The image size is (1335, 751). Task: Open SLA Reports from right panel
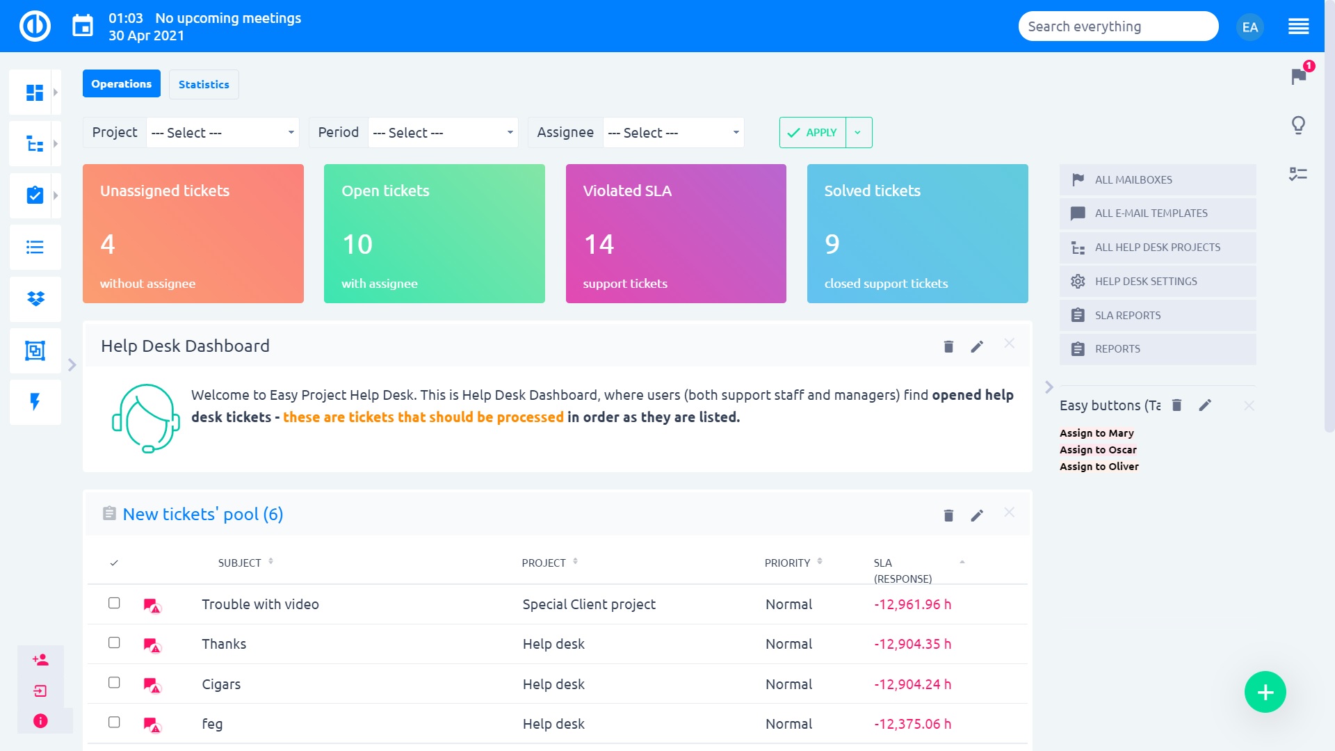click(x=1127, y=314)
